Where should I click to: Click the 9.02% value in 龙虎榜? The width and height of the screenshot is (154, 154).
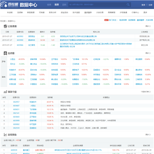pyautogui.click(x=105, y=79)
